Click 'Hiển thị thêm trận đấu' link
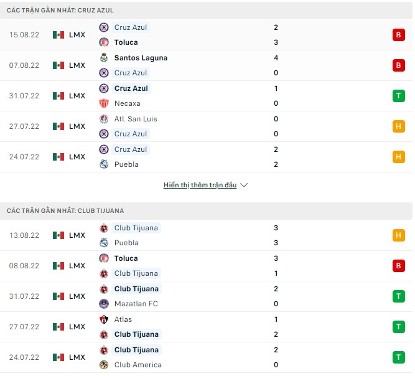Viewport: 415px width, 376px height. point(200,186)
